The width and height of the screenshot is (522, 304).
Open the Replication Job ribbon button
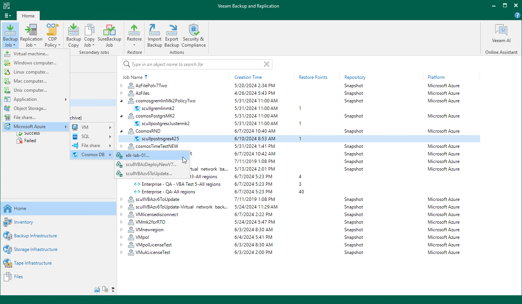click(31, 35)
